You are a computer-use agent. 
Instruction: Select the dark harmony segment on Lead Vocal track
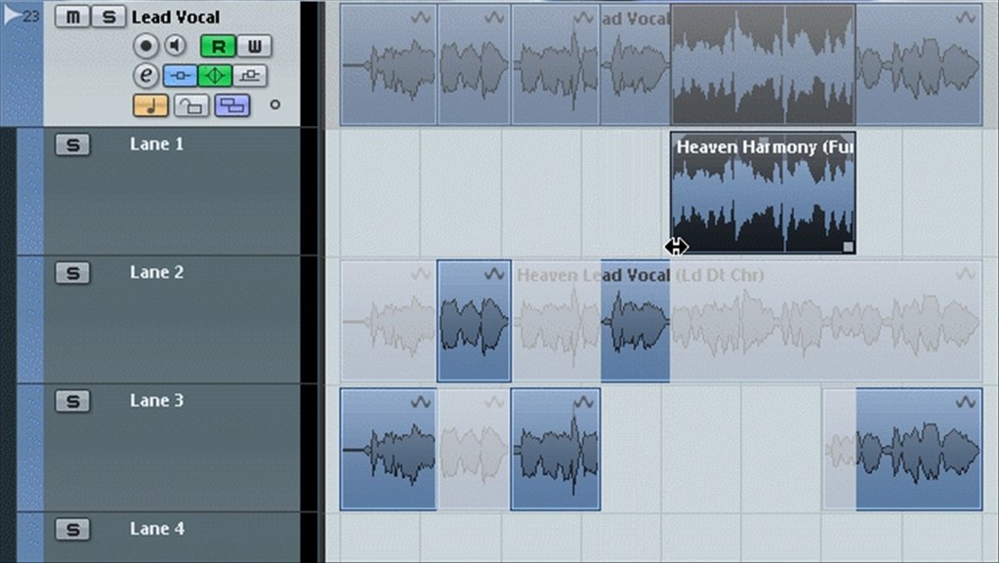pos(763,63)
